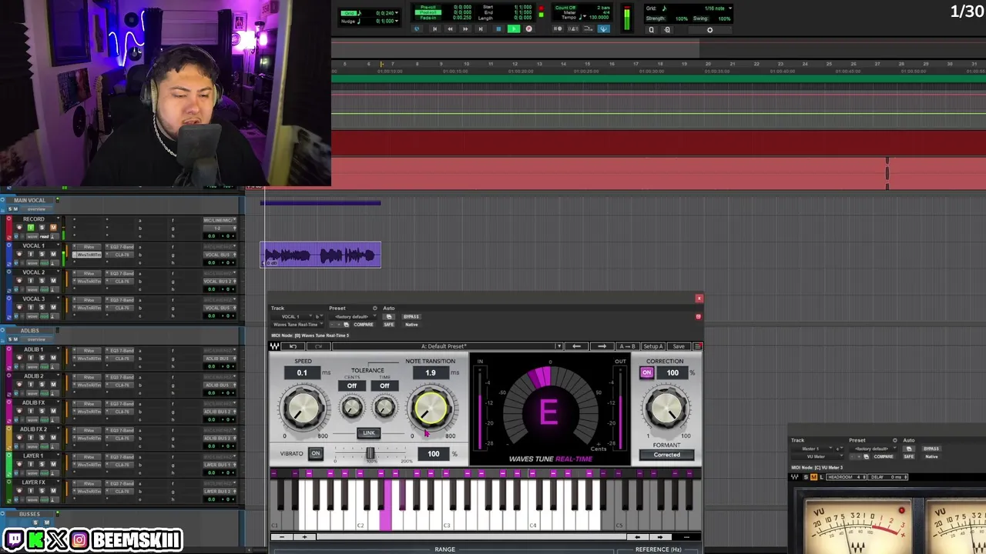Image resolution: width=986 pixels, height=554 pixels.
Task: Open WvsTnRlTm insert on VOCAL 1
Action: tap(87, 255)
